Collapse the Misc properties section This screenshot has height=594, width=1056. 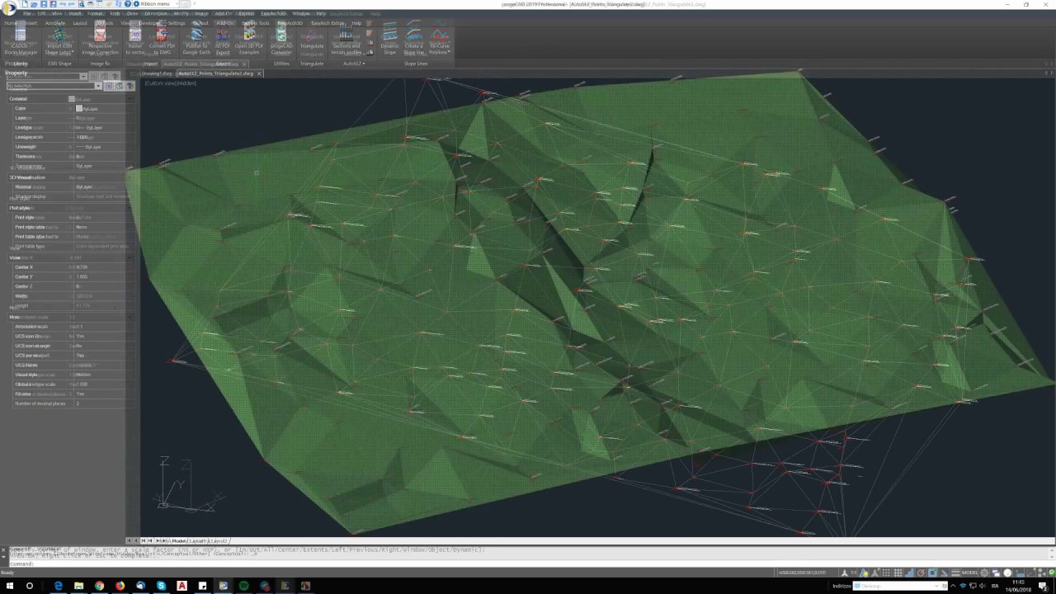[130, 317]
